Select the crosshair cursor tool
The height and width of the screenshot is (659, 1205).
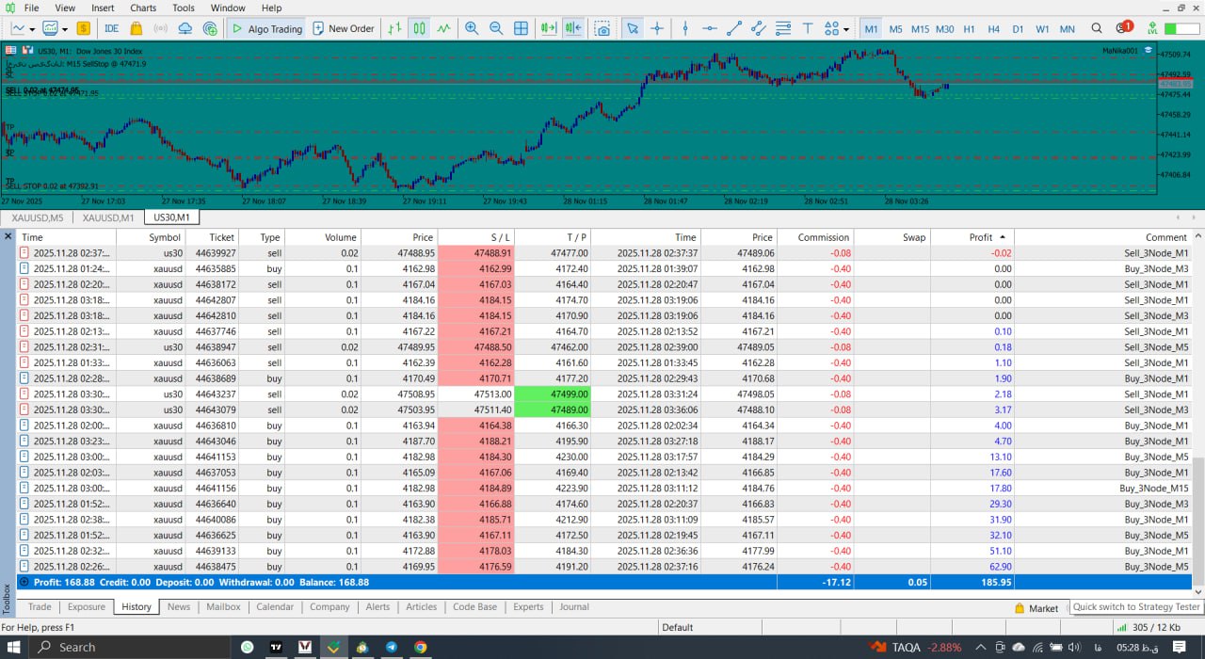657,28
